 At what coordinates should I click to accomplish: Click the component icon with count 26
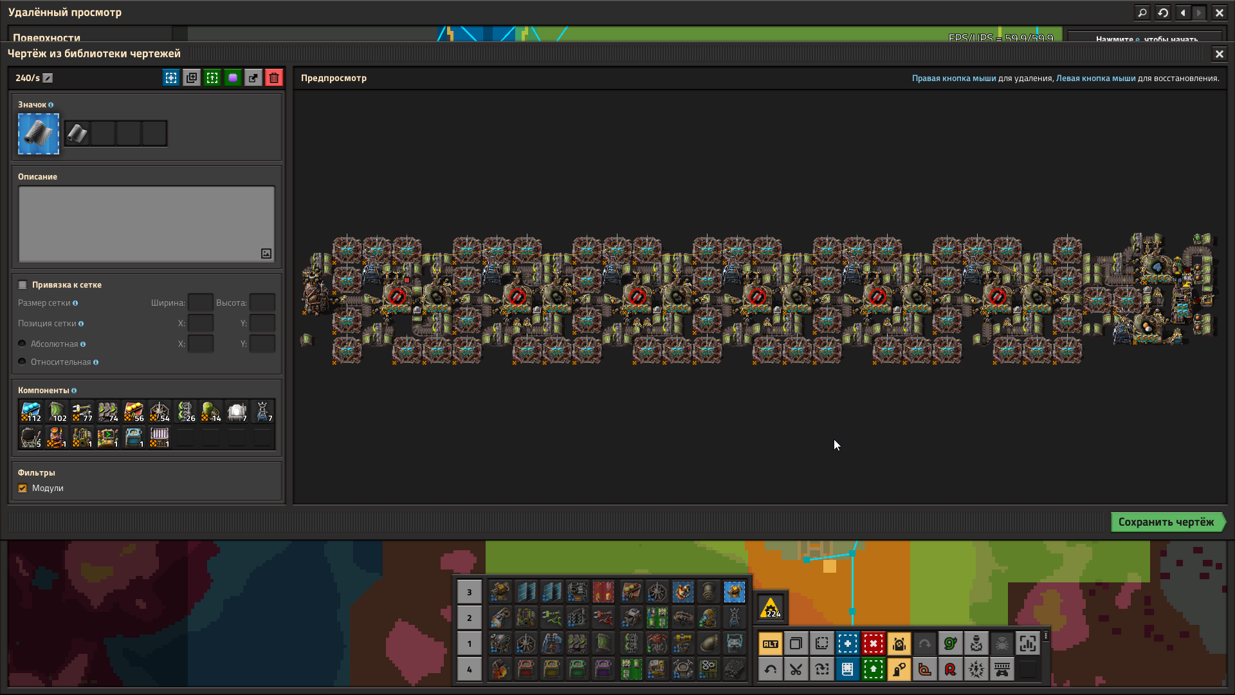point(185,412)
